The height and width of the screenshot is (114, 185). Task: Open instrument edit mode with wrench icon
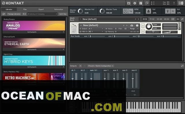click(74, 25)
